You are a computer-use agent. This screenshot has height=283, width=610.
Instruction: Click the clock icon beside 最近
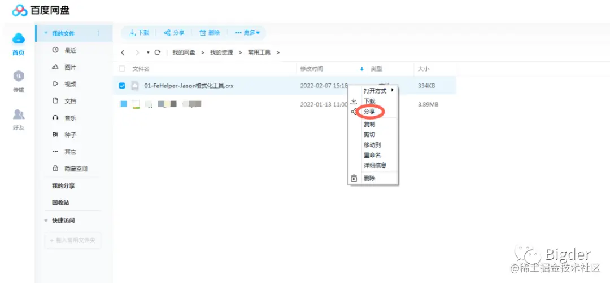[x=55, y=50]
